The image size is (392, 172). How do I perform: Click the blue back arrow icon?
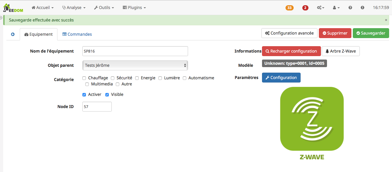point(13,34)
